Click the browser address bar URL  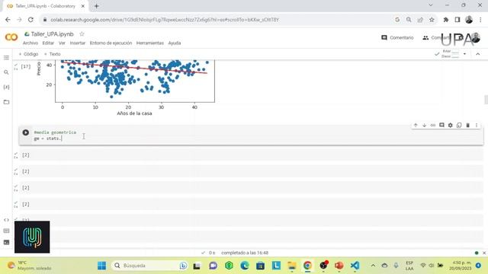point(165,20)
